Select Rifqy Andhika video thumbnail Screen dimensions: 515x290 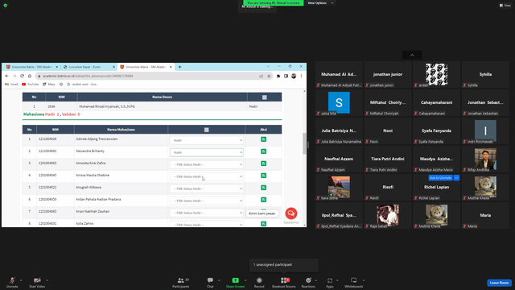coord(485,159)
